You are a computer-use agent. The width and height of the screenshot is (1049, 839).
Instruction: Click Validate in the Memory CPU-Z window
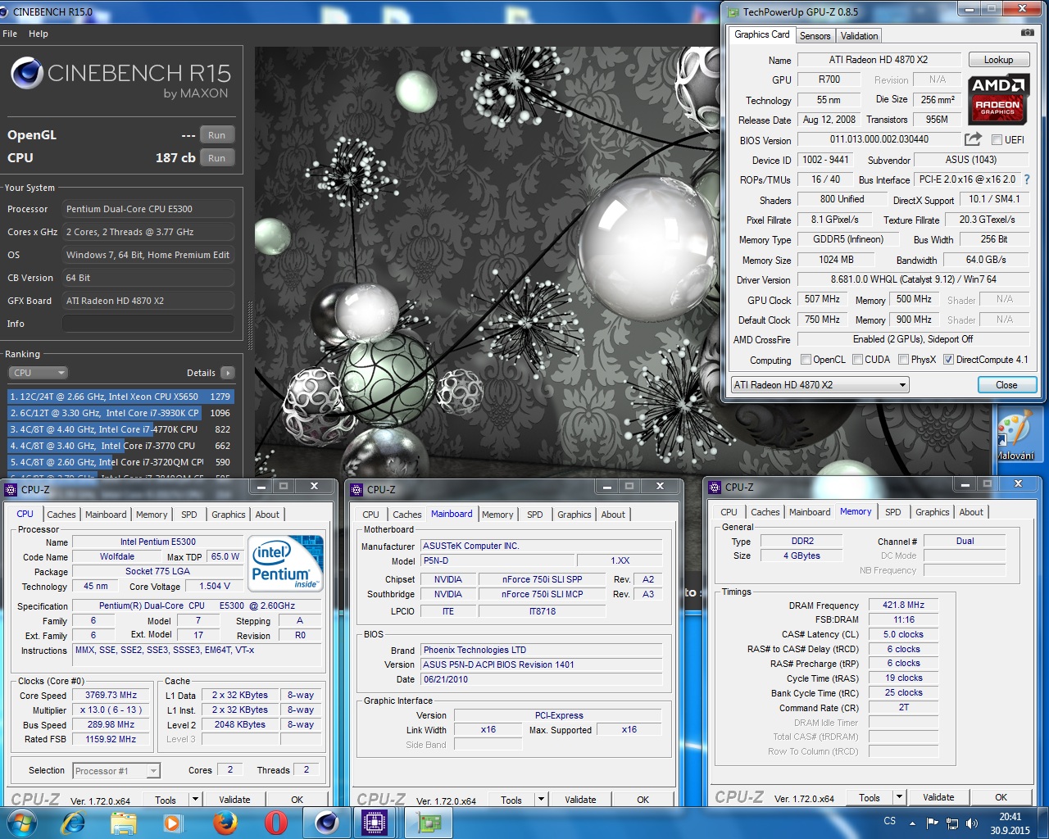pyautogui.click(x=938, y=797)
